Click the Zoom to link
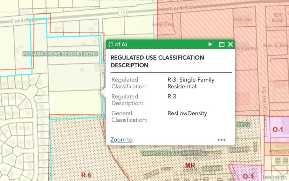The image size is (289, 181). (121, 140)
